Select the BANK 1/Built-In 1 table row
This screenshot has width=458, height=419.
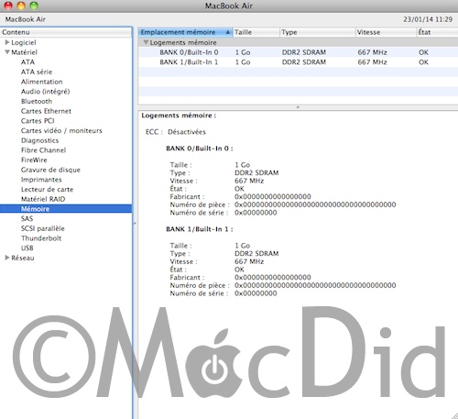pos(298,62)
